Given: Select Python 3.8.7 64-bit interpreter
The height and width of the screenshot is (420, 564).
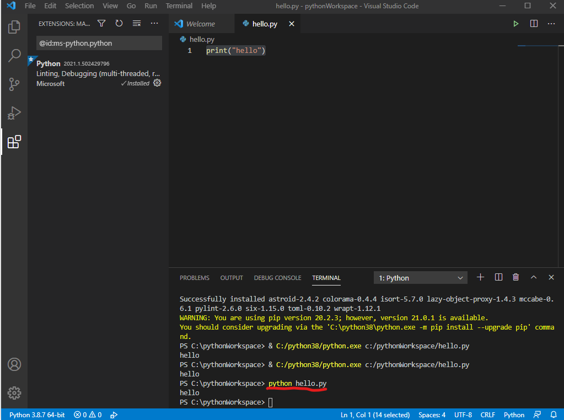Looking at the screenshot, I should coord(37,414).
